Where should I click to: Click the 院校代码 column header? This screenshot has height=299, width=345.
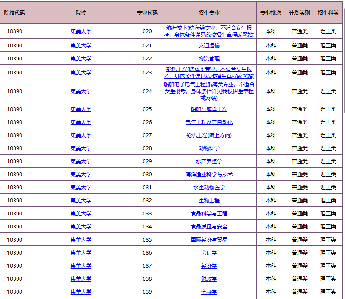tap(14, 13)
